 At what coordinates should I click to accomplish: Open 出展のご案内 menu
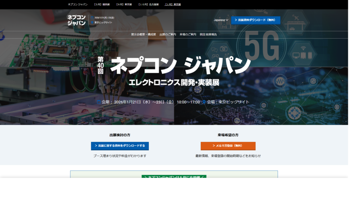pos(168,35)
